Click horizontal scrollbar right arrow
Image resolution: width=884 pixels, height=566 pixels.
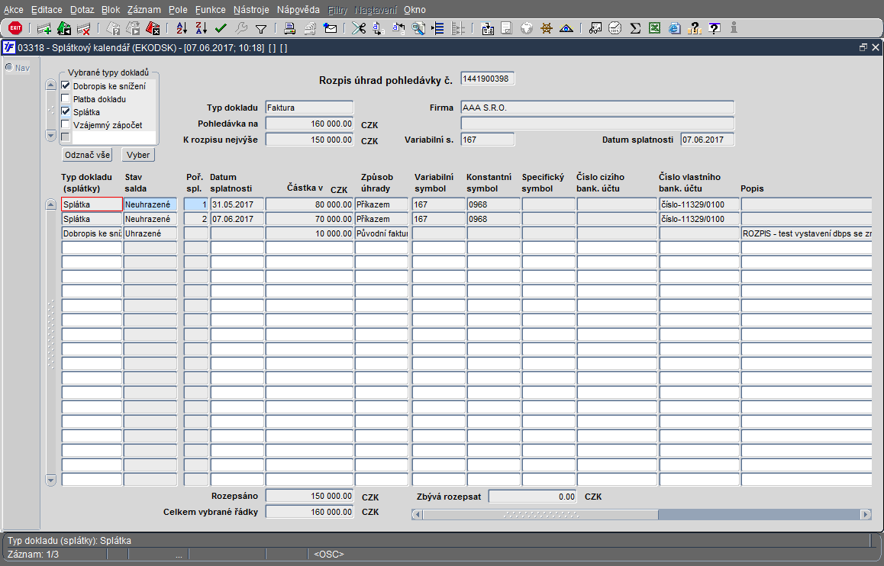coord(866,514)
